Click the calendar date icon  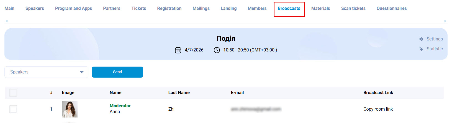coord(178,50)
